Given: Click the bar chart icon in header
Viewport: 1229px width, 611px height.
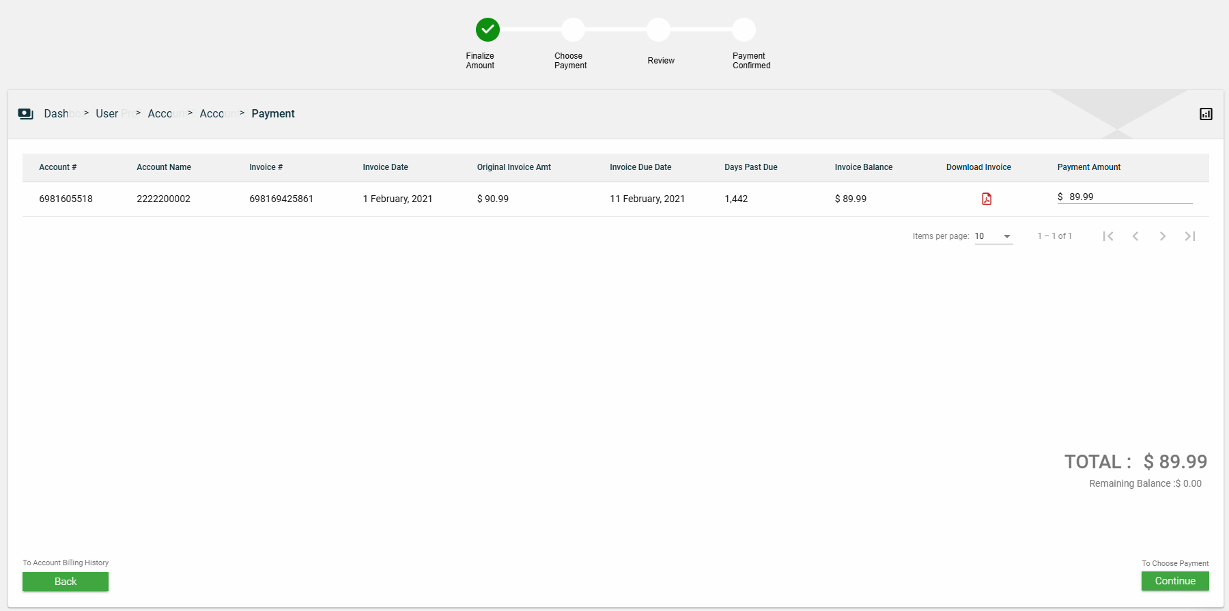Looking at the screenshot, I should click(x=1206, y=114).
